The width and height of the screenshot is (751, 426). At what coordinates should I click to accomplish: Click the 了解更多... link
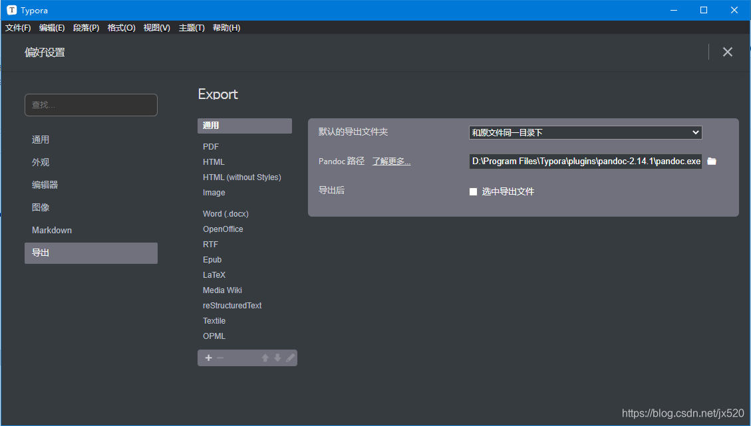coord(391,161)
